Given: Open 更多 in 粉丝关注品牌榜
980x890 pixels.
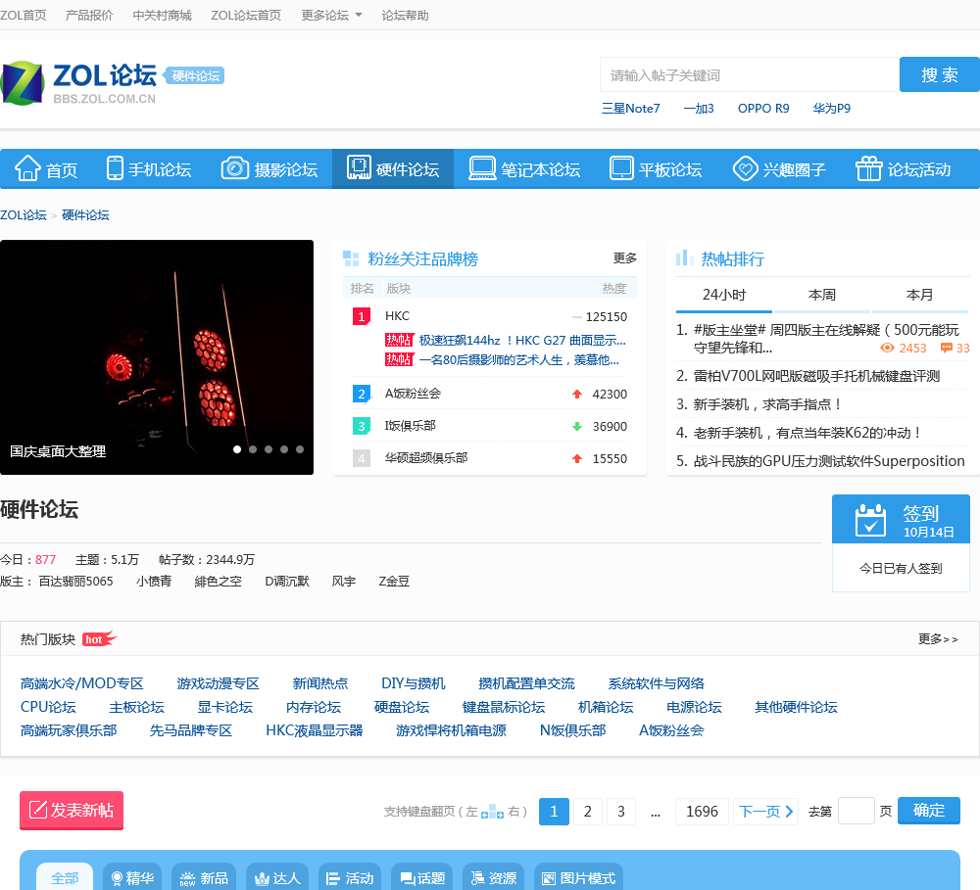Looking at the screenshot, I should point(625,258).
